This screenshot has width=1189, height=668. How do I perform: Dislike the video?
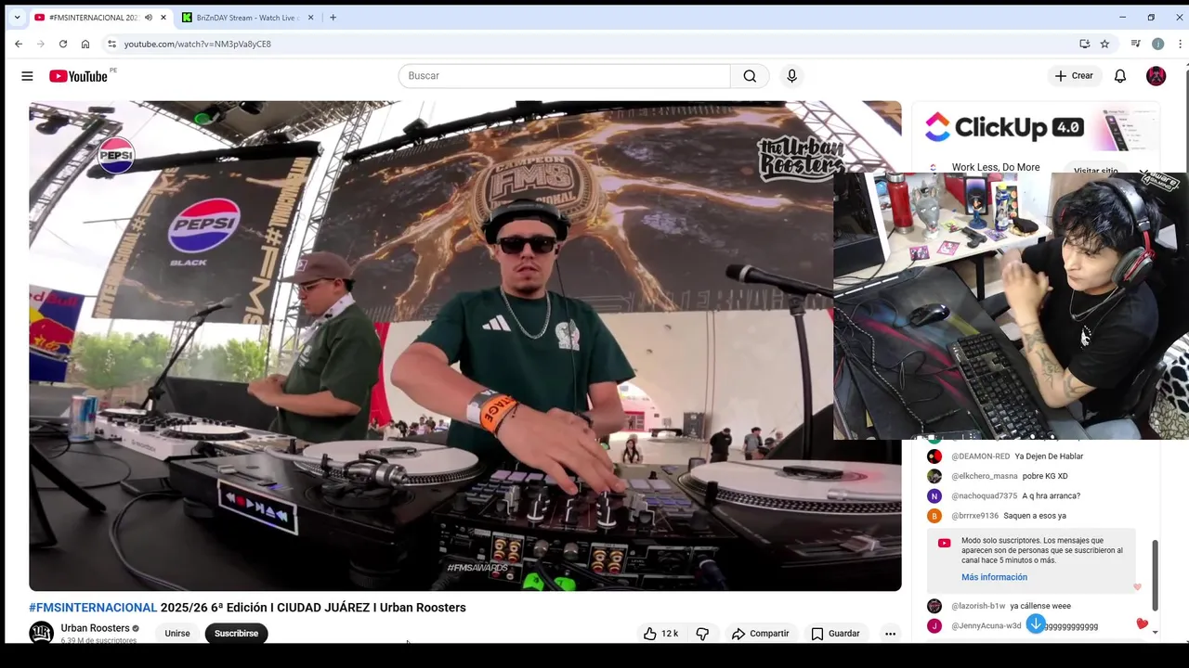[x=702, y=634]
